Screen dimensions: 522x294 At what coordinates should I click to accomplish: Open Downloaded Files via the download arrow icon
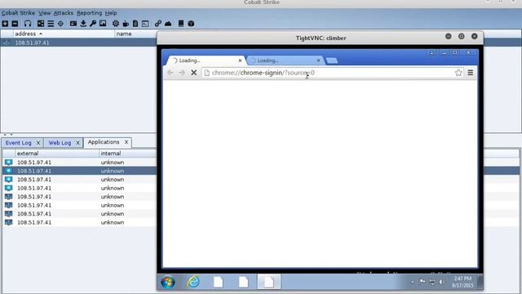point(83,24)
